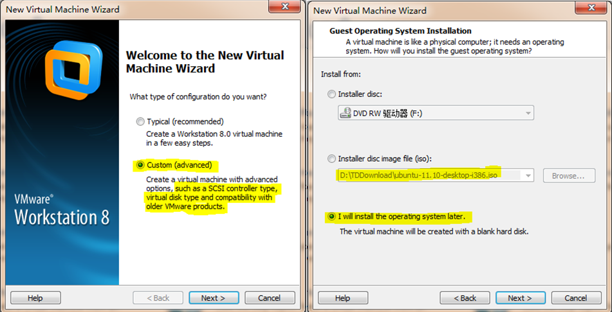The image size is (612, 312).
Task: Click the 'Guest Operating System Installation' heading
Action: (x=400, y=31)
